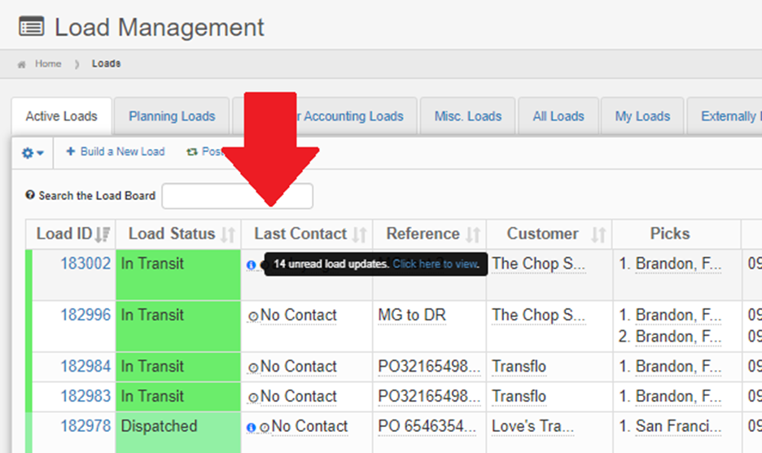Click the Search the Load Board field
This screenshot has height=453, width=762.
click(237, 196)
